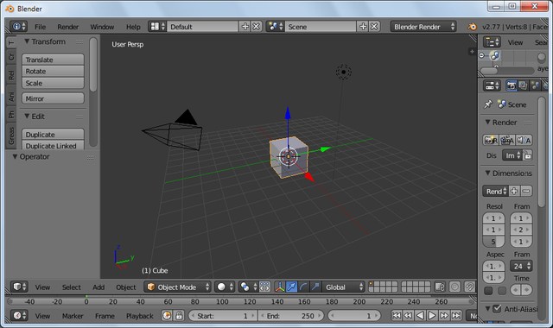
Task: Open the Global orientation dropdown
Action: coord(343,287)
